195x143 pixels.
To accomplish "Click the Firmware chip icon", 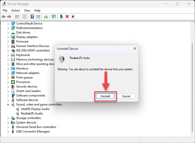I will pyautogui.click(x=13, y=41).
